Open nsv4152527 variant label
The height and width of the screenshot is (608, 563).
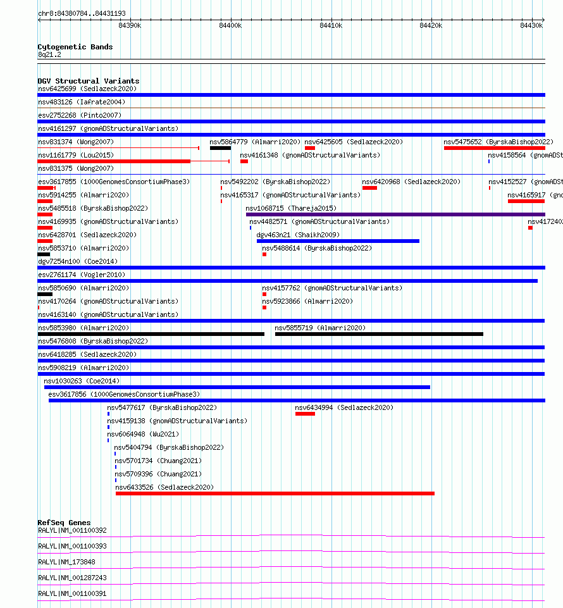[x=526, y=182]
